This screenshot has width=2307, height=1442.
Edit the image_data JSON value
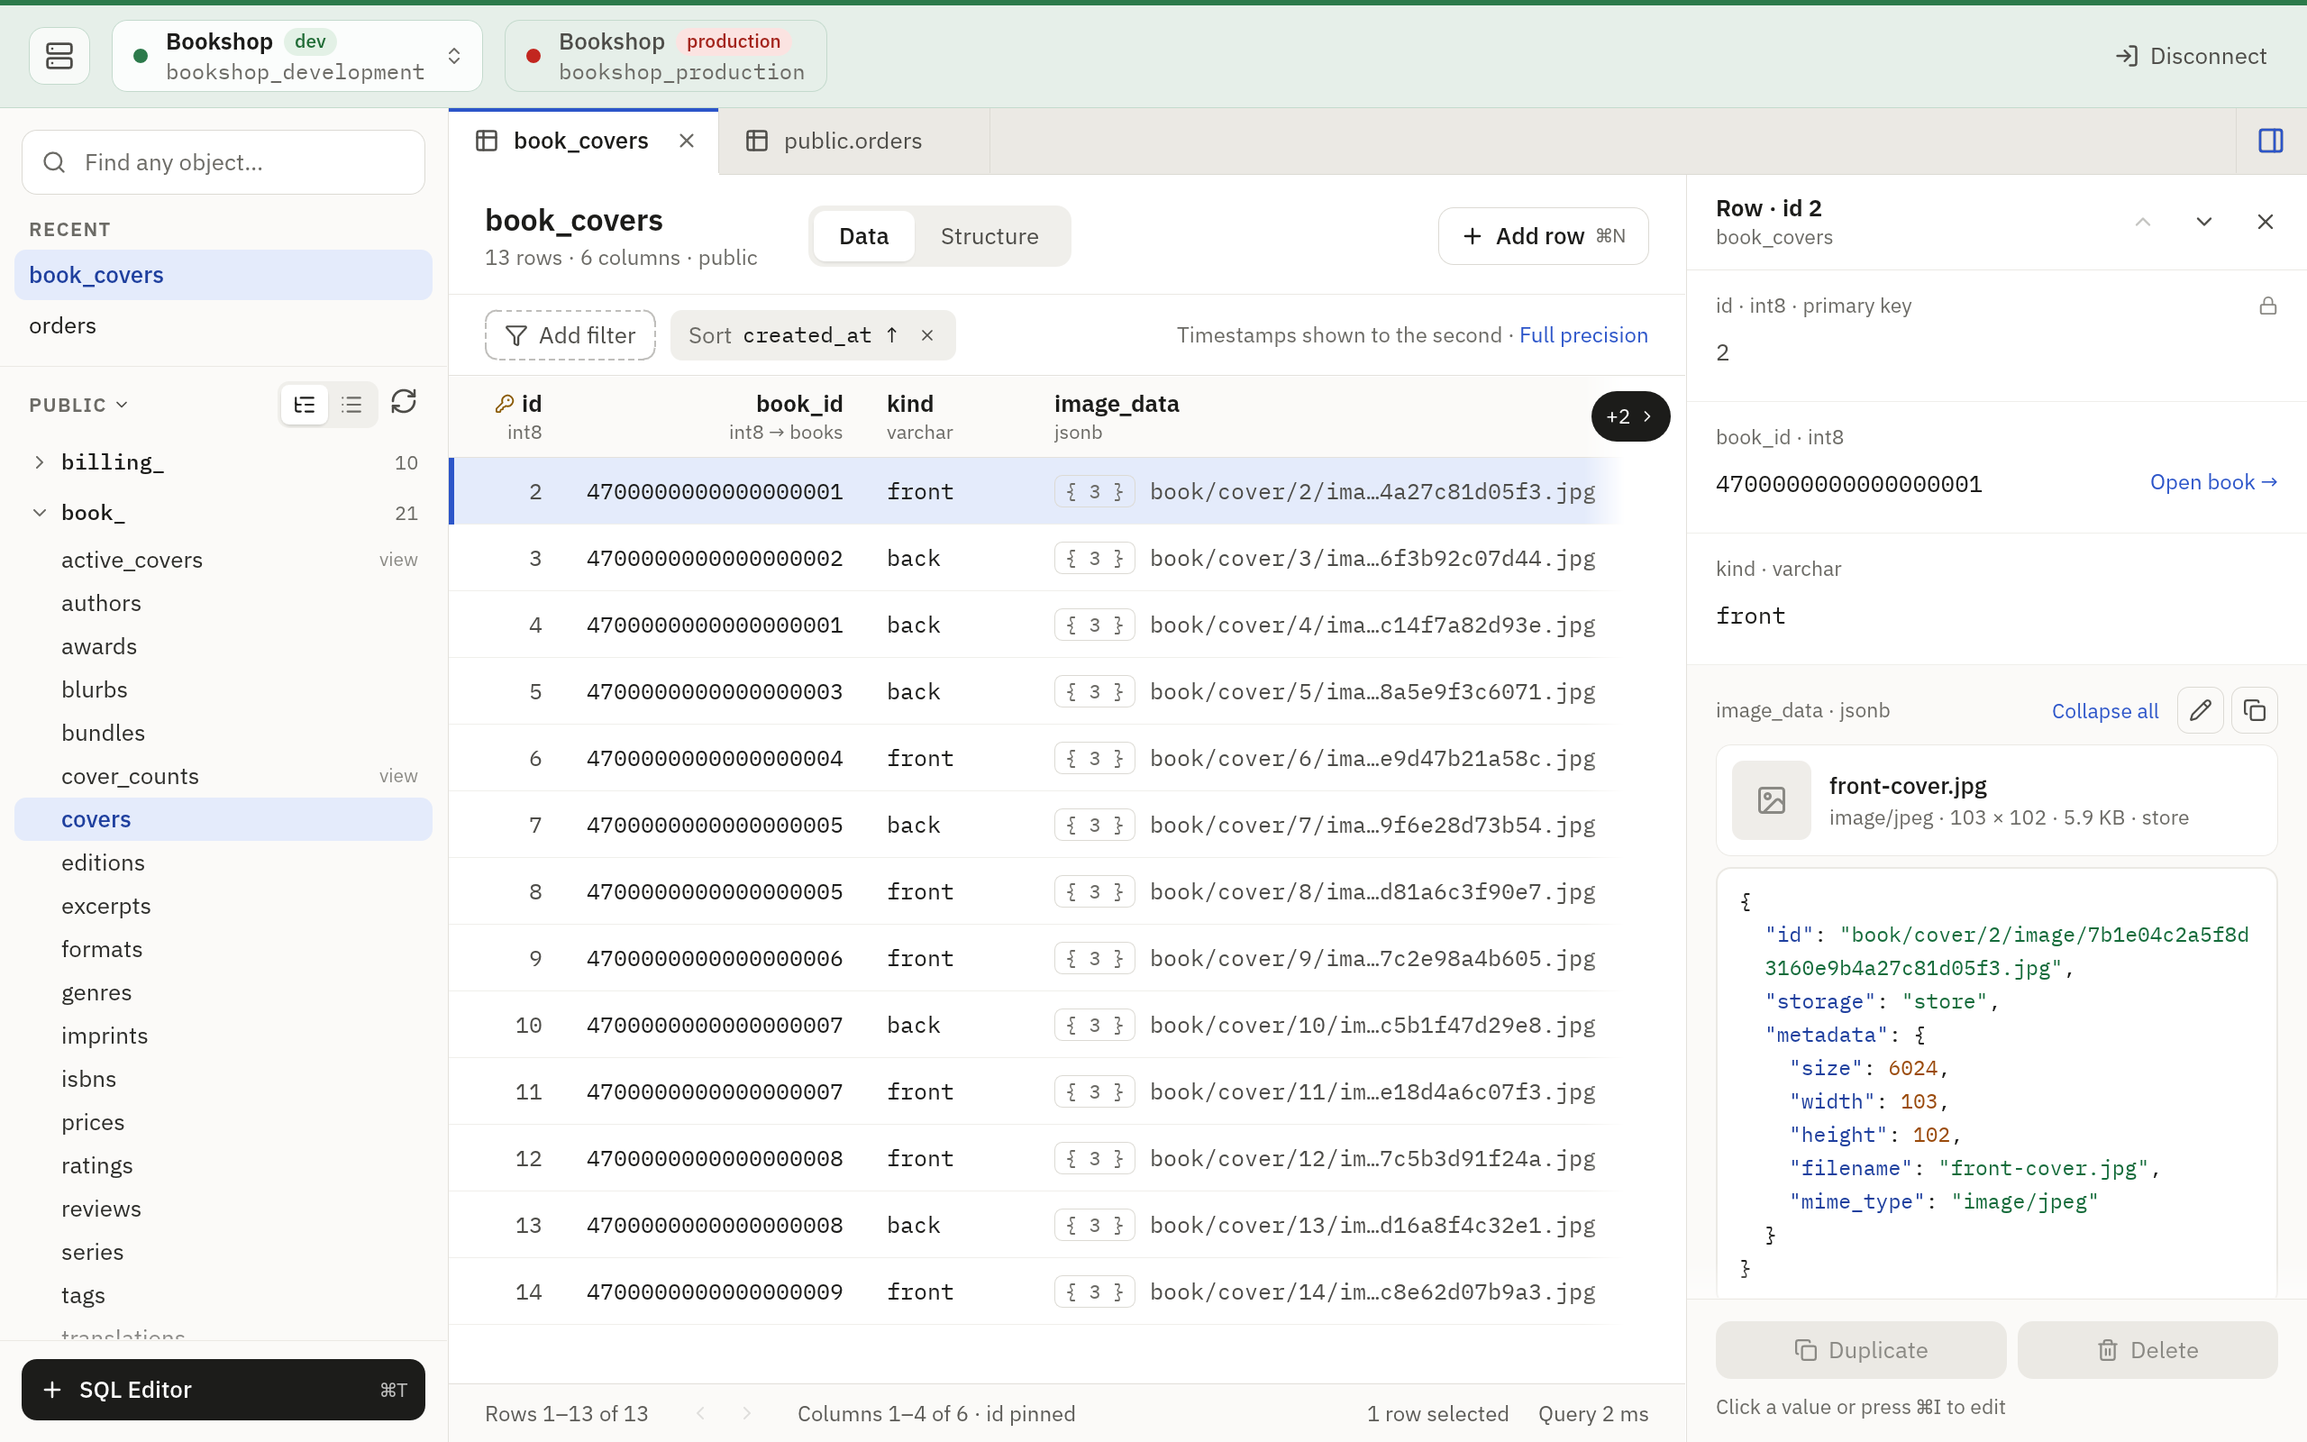(x=2201, y=710)
